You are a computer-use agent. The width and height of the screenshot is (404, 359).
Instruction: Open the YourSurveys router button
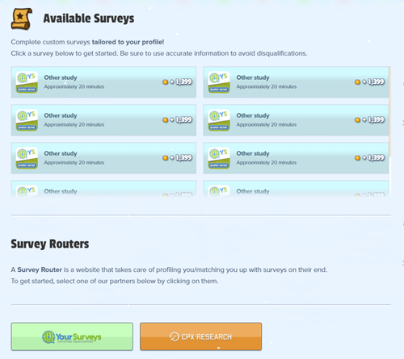(72, 336)
